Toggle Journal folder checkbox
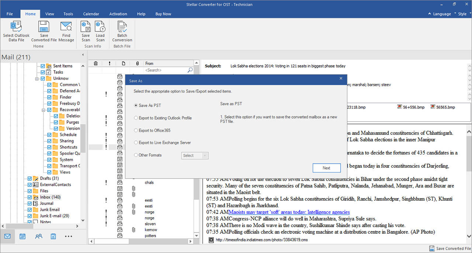 pyautogui.click(x=29, y=204)
